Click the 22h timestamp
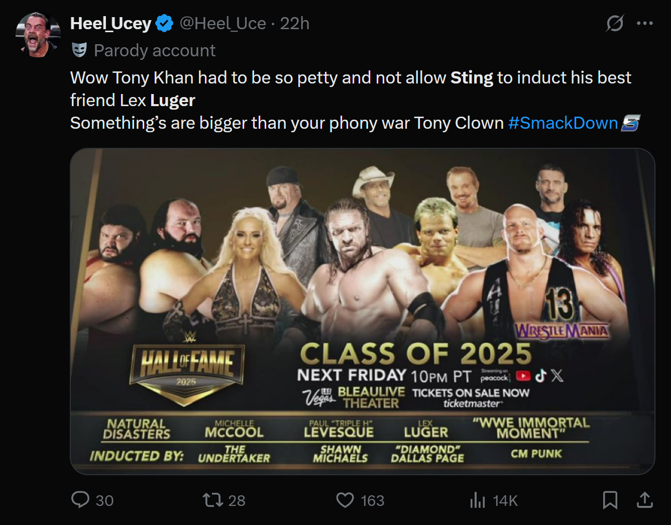 [x=295, y=23]
